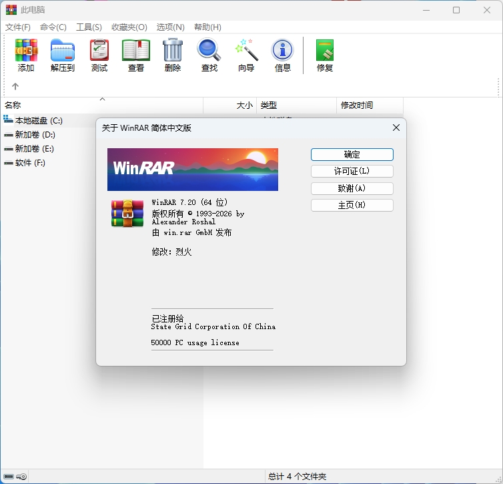
Task: Click text 'WinRAR 7.20 (64 位)'
Action: tap(189, 202)
